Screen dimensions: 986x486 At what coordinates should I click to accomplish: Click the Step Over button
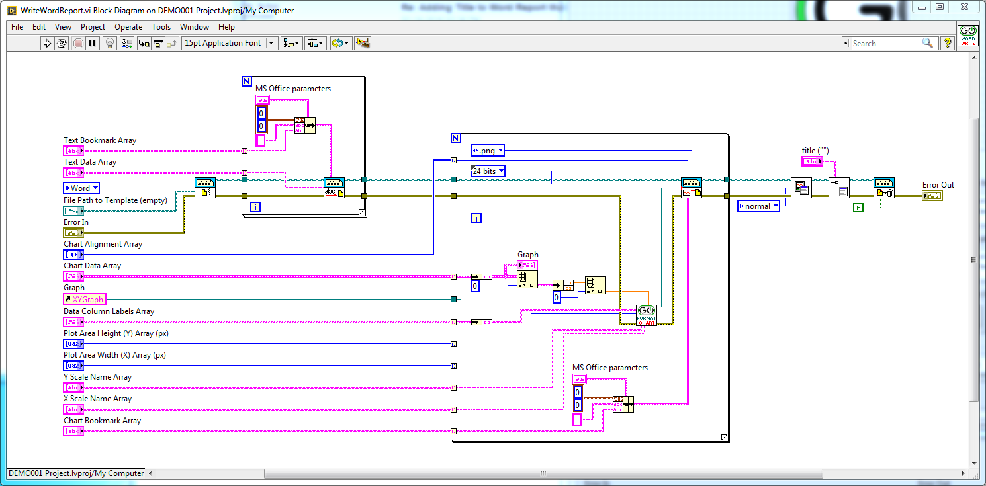click(157, 43)
